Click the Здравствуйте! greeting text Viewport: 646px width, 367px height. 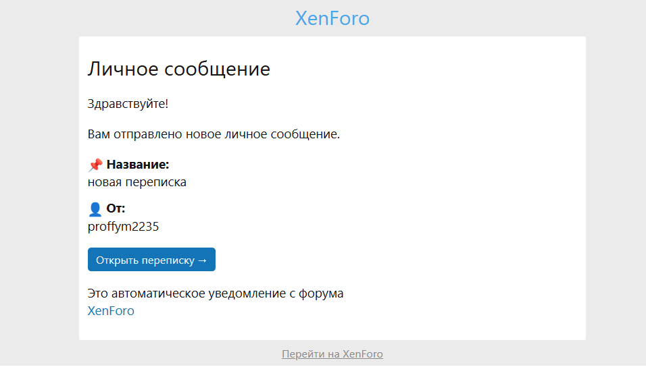coord(128,104)
